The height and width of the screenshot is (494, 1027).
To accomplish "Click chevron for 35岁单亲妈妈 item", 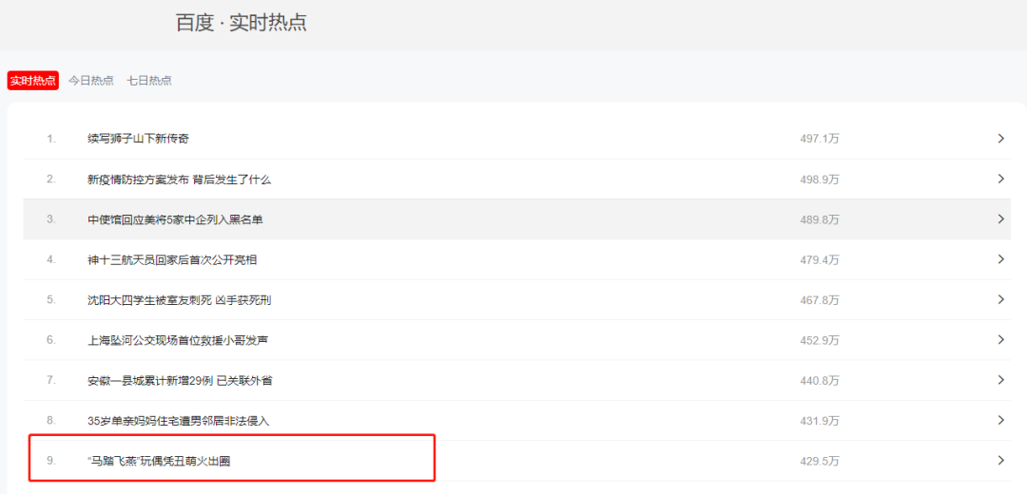I will coord(1000,420).
